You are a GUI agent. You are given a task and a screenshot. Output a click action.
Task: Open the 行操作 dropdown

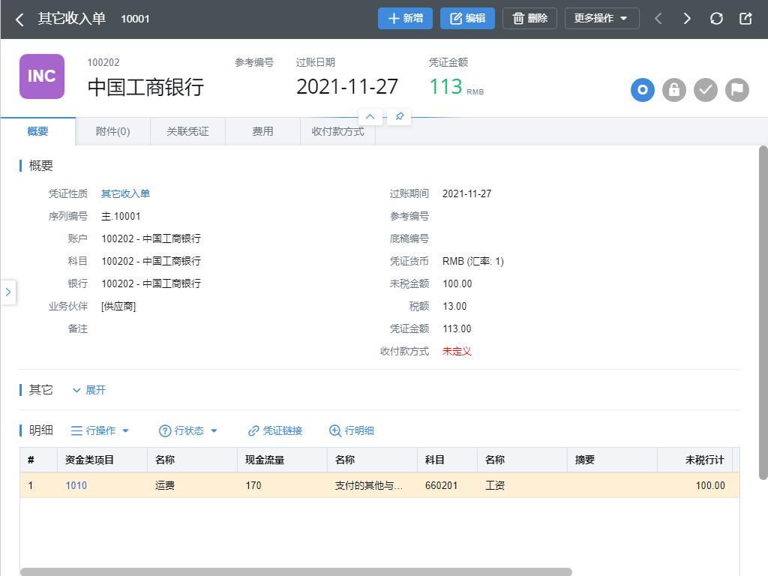[100, 430]
